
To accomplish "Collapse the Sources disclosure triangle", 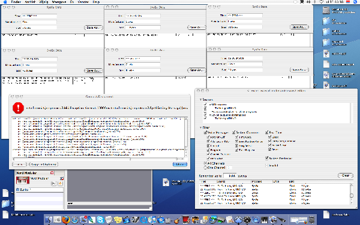I will click(200, 99).
